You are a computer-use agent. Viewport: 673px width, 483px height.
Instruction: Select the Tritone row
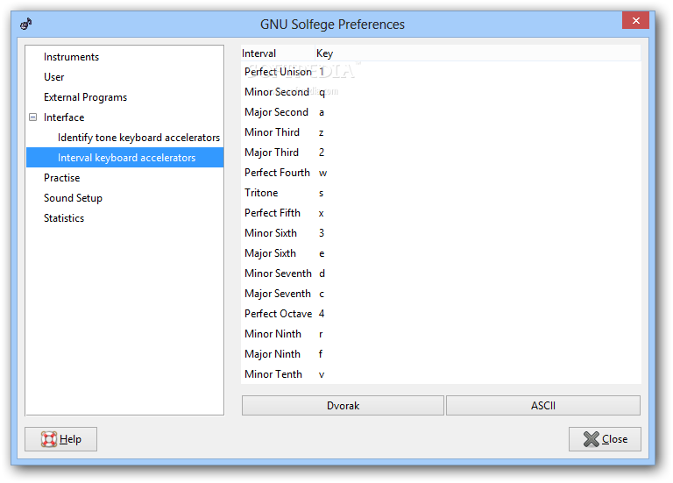click(442, 193)
